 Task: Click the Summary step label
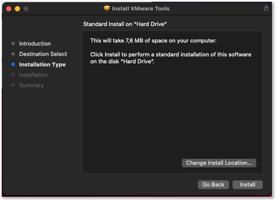(x=31, y=85)
